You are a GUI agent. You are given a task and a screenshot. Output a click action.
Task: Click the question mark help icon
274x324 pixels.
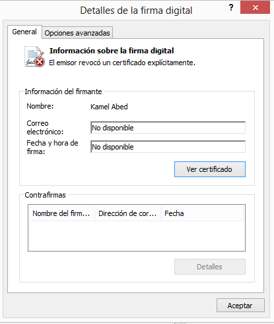coord(231,8)
